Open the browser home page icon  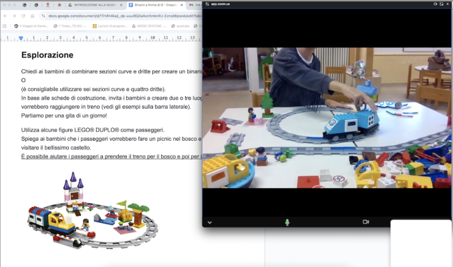point(33,15)
